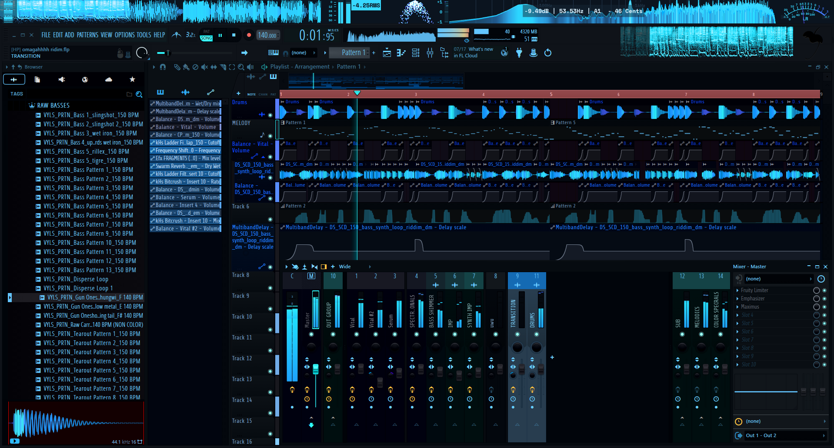The width and height of the screenshot is (834, 448).
Task: Click the TRANSITION mixer track fader
Action: (522, 369)
